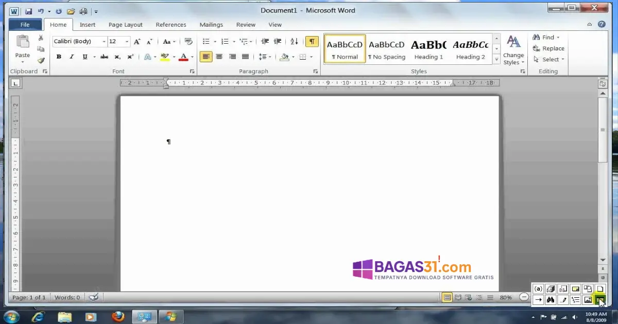Browse by Endnote in browse popup

point(551,289)
